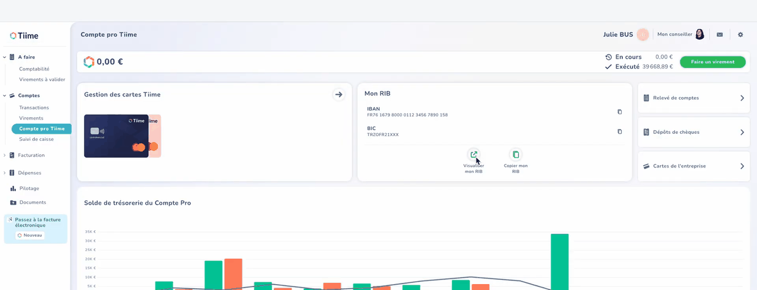Copy the BIC with copy icon

pyautogui.click(x=620, y=131)
